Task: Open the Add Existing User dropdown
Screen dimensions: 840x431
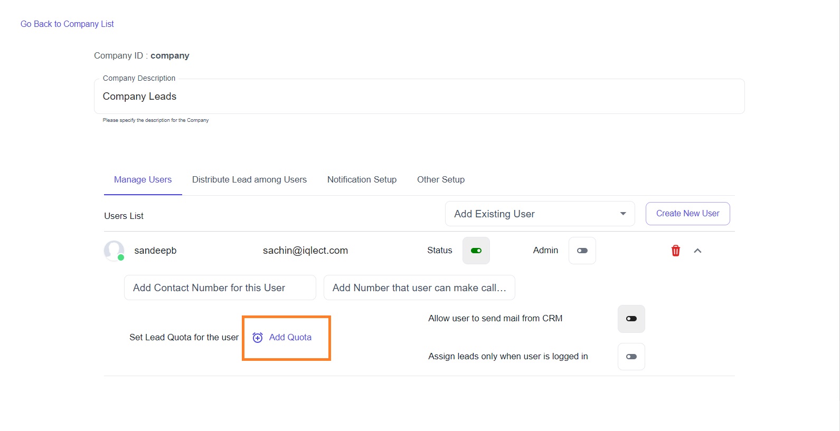Action: [x=540, y=214]
